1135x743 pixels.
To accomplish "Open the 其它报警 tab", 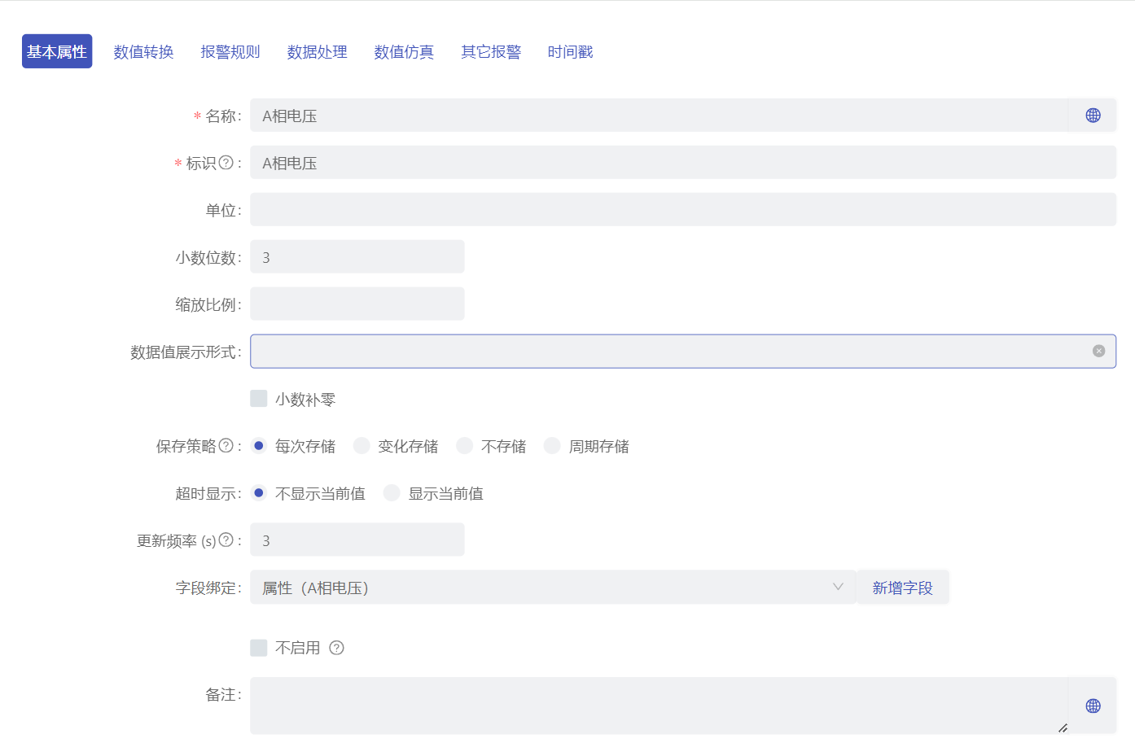I will coord(491,52).
